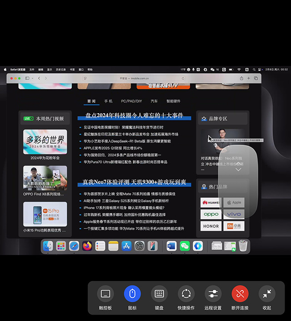This screenshot has width=291, height=321.
Task: Open System Settings from the Dock
Action: (x=140, y=246)
